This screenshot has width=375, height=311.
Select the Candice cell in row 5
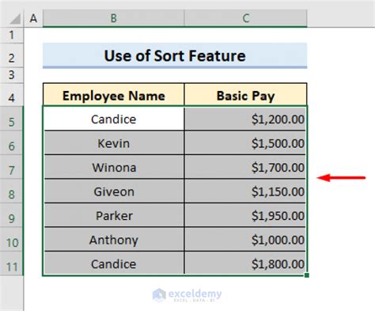[x=114, y=119]
